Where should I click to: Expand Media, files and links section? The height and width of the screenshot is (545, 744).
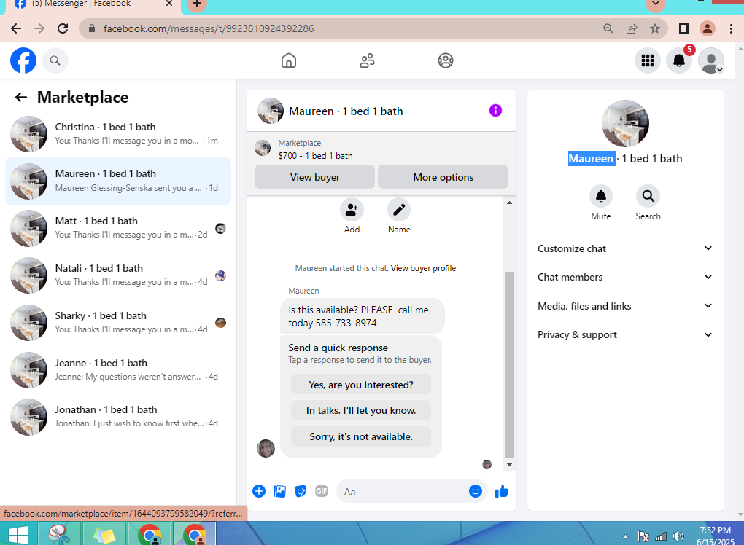pos(625,306)
